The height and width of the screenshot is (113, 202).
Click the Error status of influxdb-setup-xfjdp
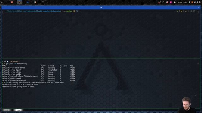point(50,72)
